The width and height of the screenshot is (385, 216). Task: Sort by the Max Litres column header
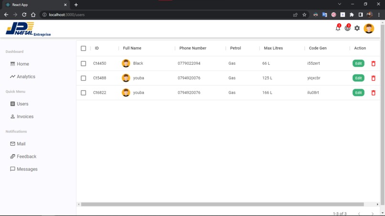pos(273,48)
